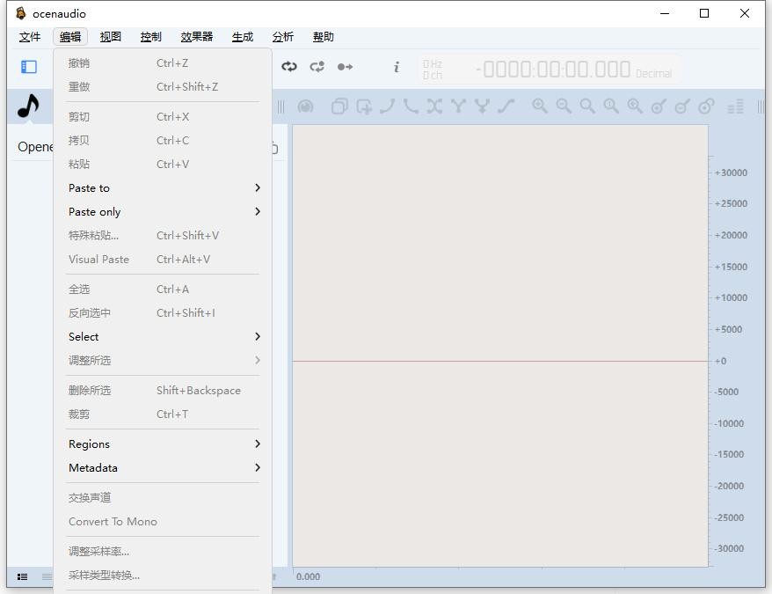Expand the Regions submenu
772x594 pixels.
[x=163, y=444]
